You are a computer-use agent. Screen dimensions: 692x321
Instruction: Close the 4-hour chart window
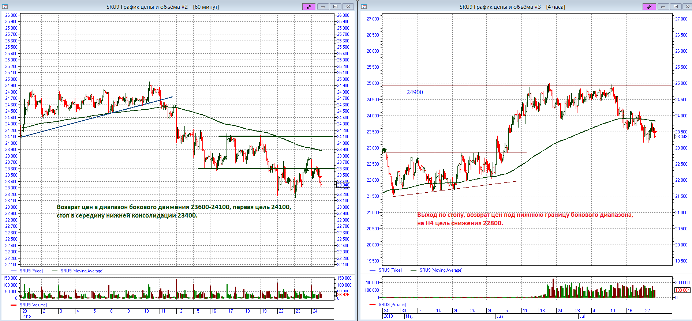(687, 7)
